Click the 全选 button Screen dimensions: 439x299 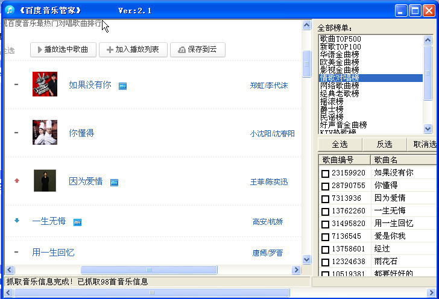(x=340, y=145)
